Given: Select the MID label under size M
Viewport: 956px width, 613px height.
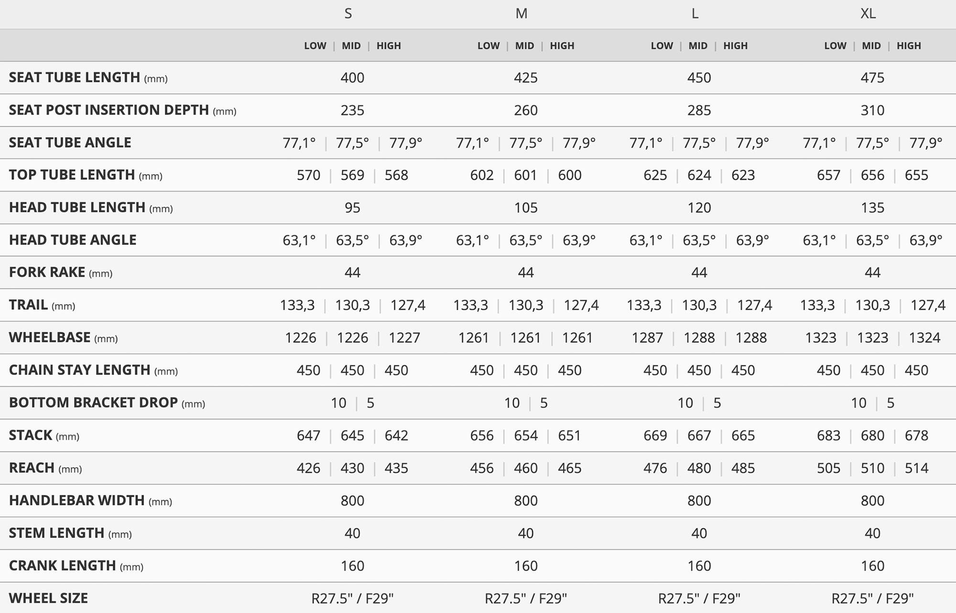Looking at the screenshot, I should pos(524,46).
